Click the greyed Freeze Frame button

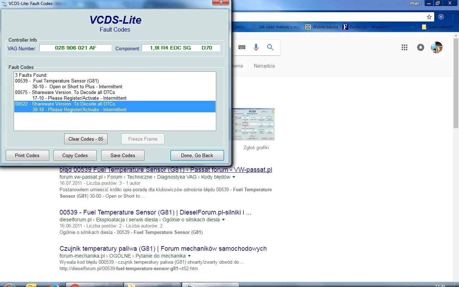pyautogui.click(x=143, y=139)
